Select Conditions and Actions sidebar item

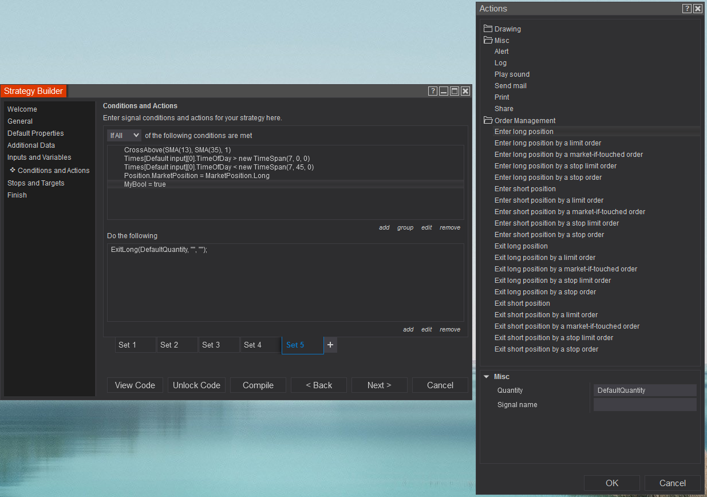[53, 171]
